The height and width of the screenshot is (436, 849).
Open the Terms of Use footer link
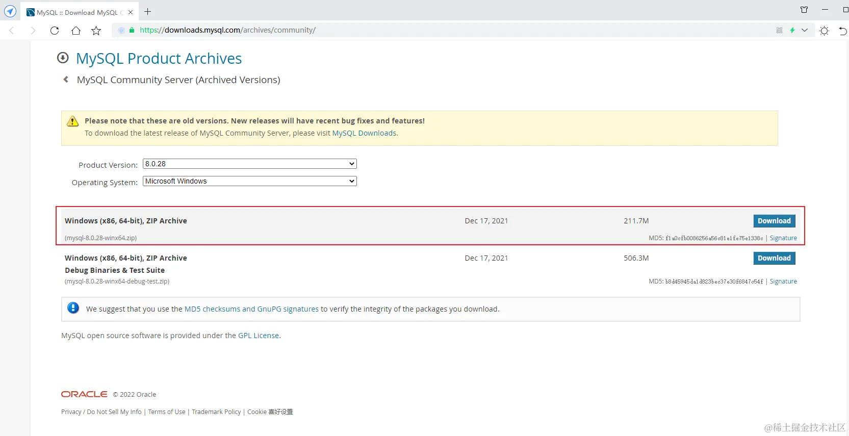tap(167, 412)
